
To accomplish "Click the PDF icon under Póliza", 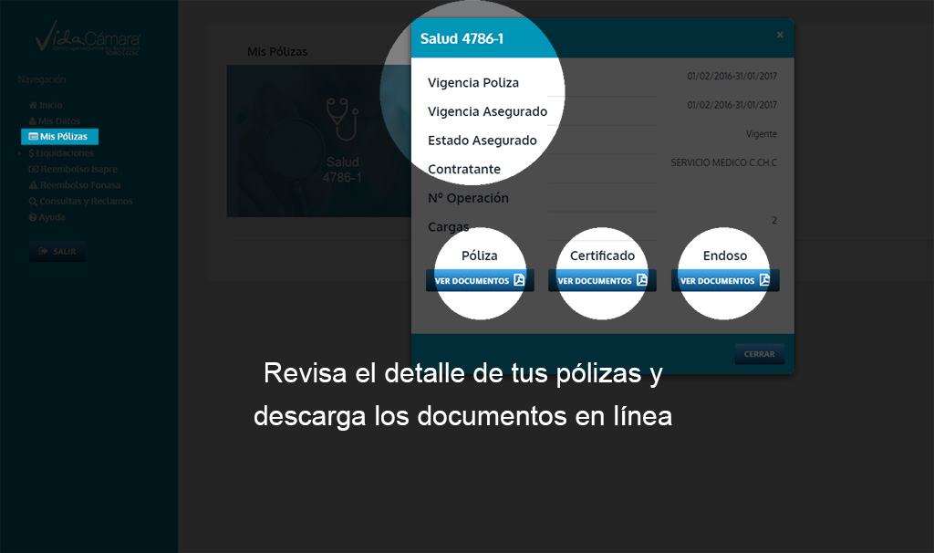I will tap(519, 280).
